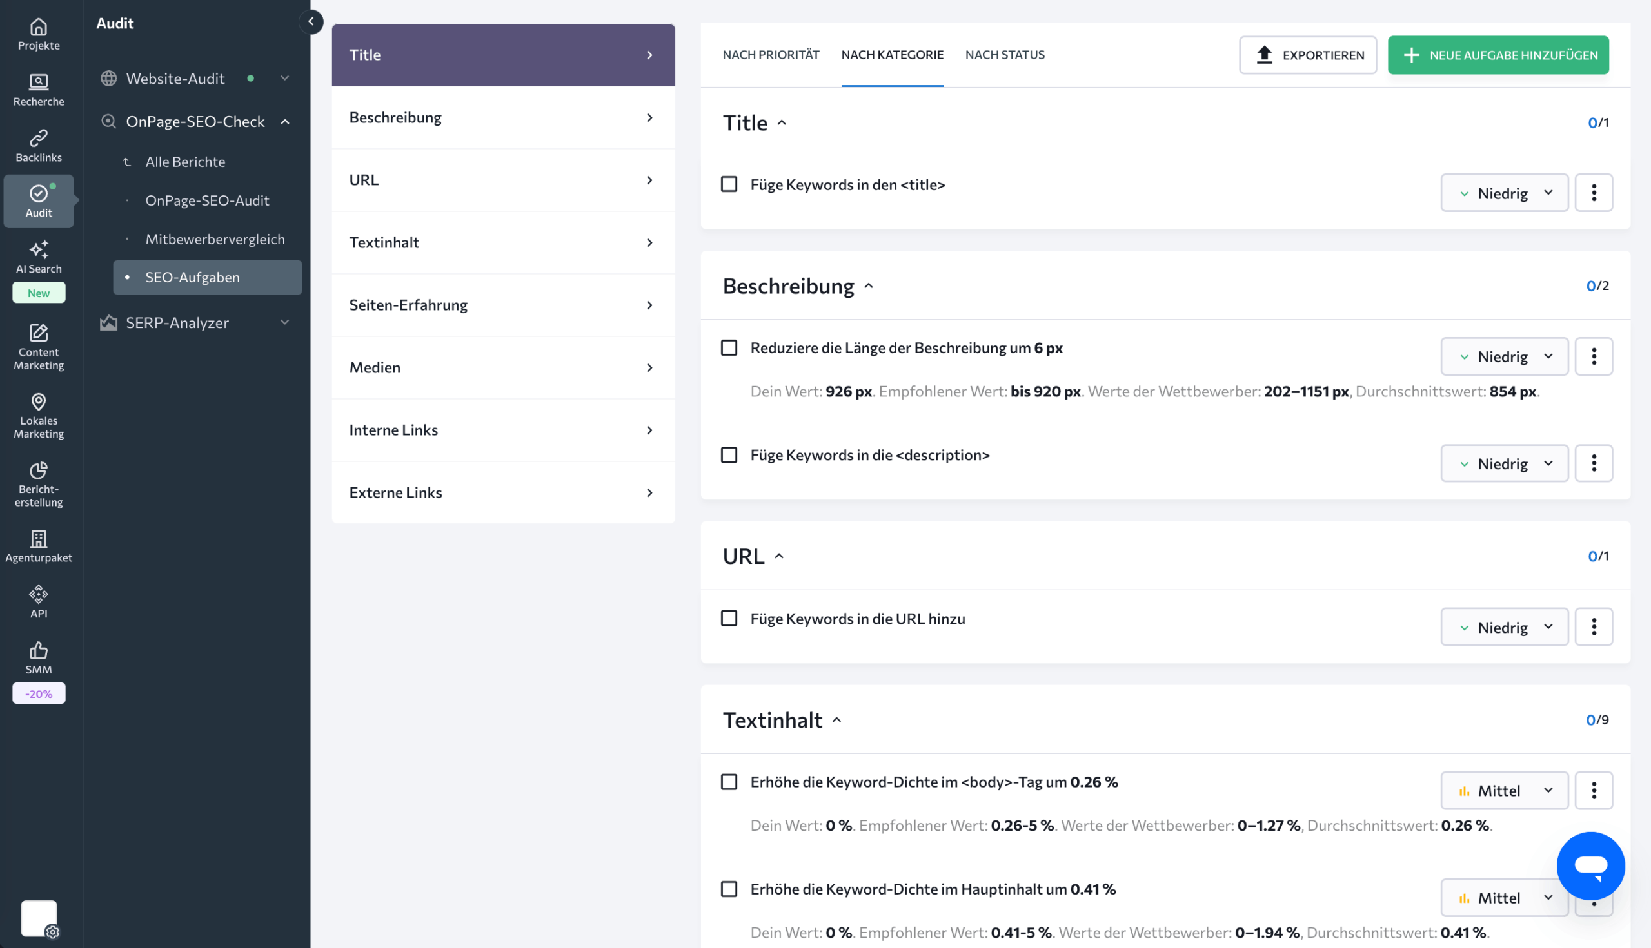Switch to Nach Status tab
The height and width of the screenshot is (948, 1651).
[1005, 55]
